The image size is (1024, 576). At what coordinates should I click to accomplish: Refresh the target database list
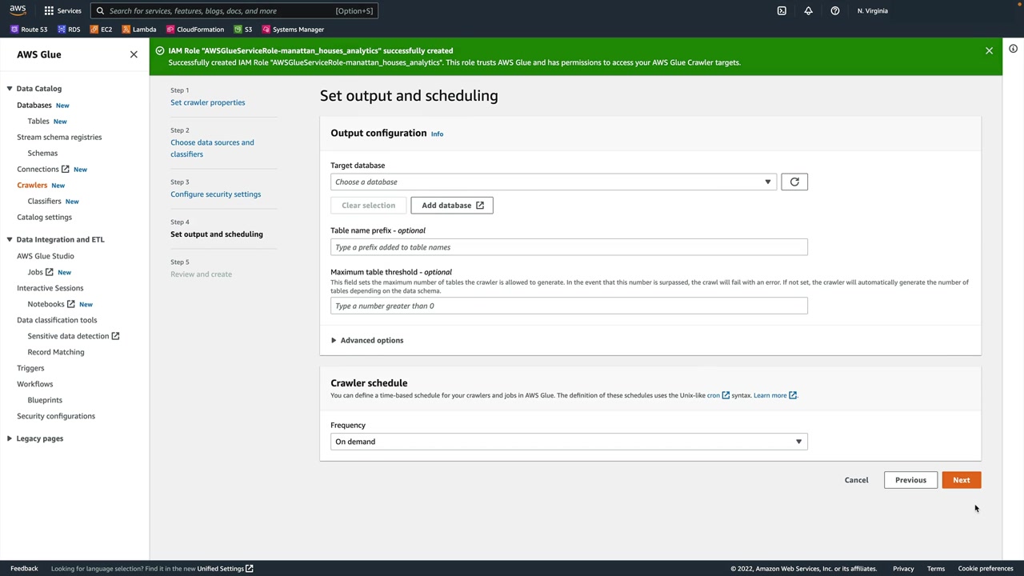pyautogui.click(x=794, y=182)
